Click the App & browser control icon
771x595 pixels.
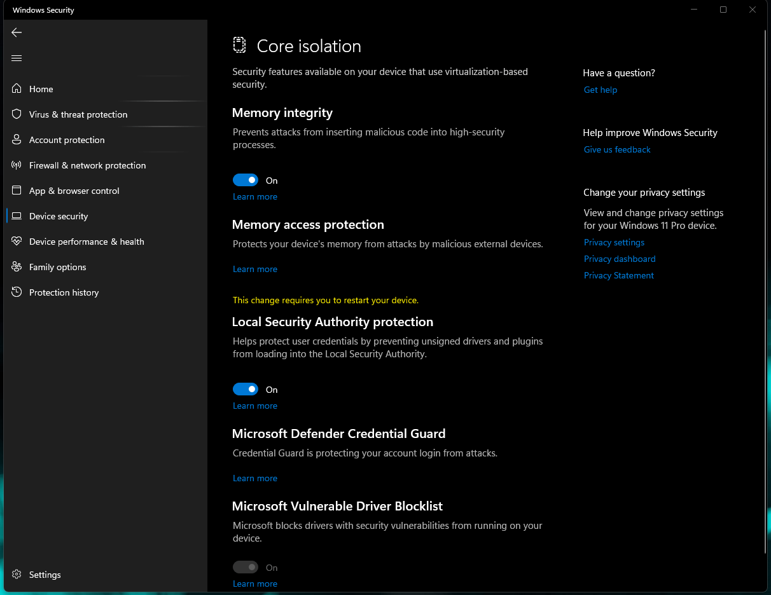click(17, 191)
